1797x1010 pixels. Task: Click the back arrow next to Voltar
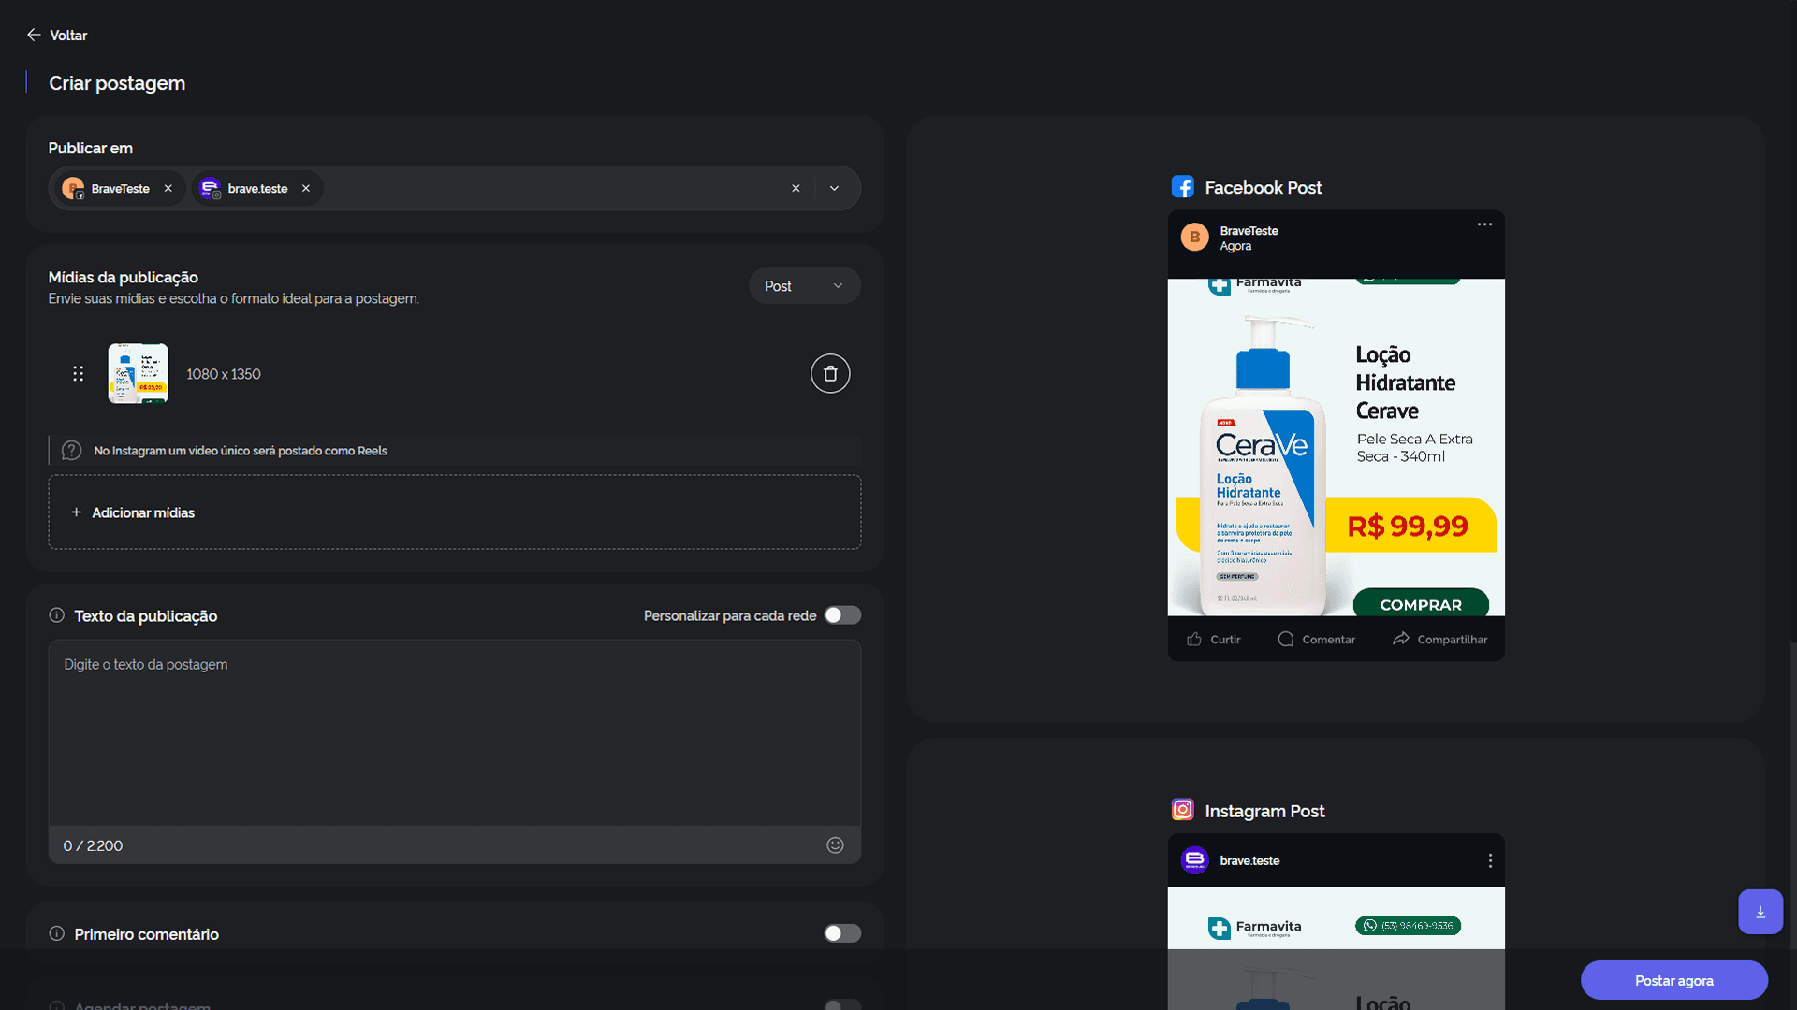point(34,35)
